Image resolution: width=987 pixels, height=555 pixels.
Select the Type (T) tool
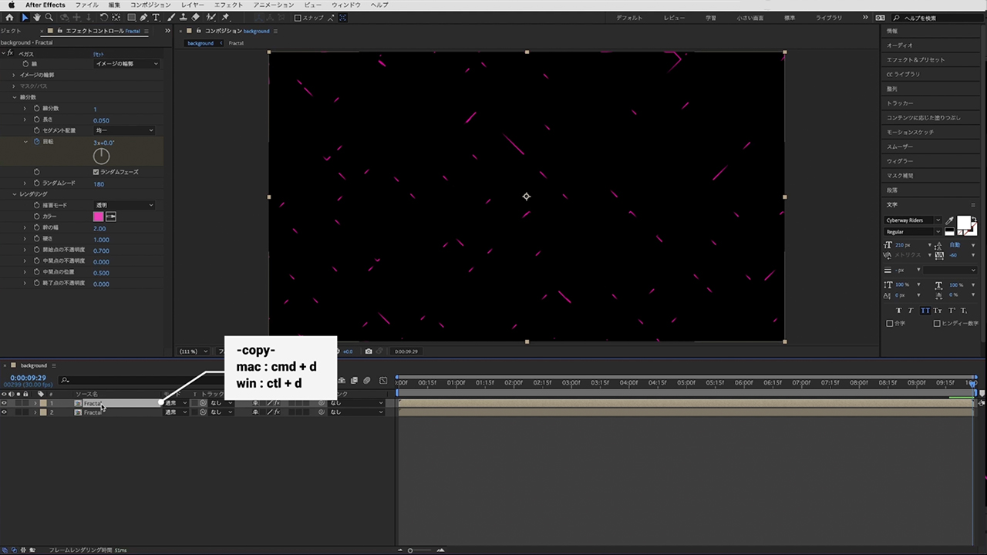pos(157,17)
